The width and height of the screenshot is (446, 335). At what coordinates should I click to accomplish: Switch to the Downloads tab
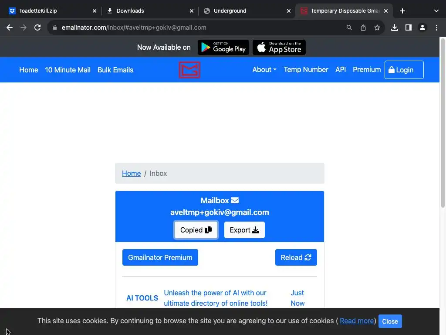(x=149, y=11)
